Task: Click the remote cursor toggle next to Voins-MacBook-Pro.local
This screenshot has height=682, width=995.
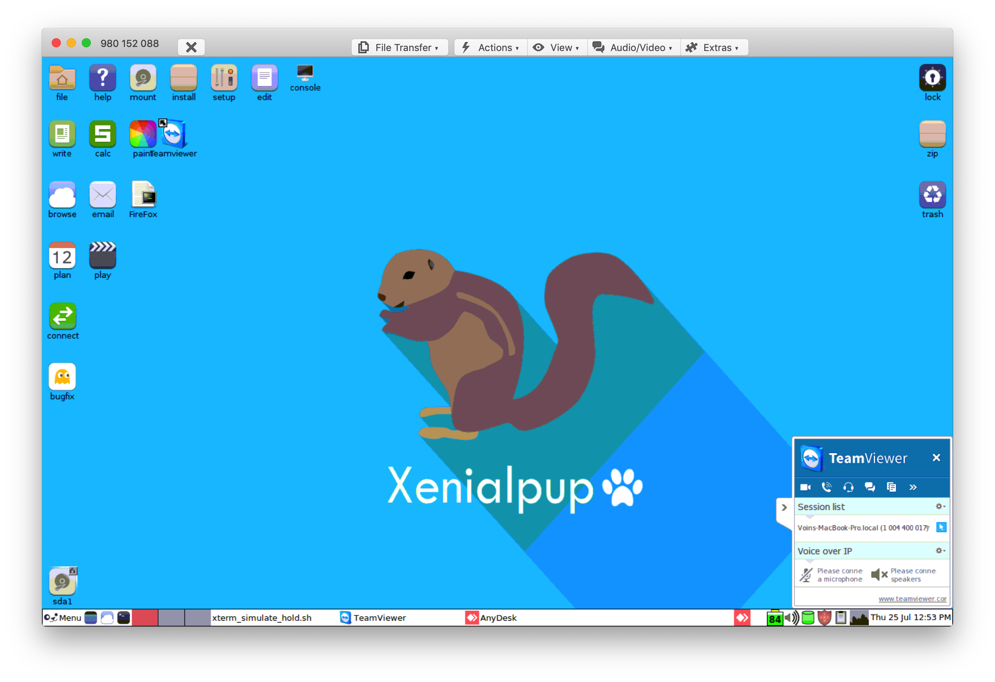Action: pos(941,527)
